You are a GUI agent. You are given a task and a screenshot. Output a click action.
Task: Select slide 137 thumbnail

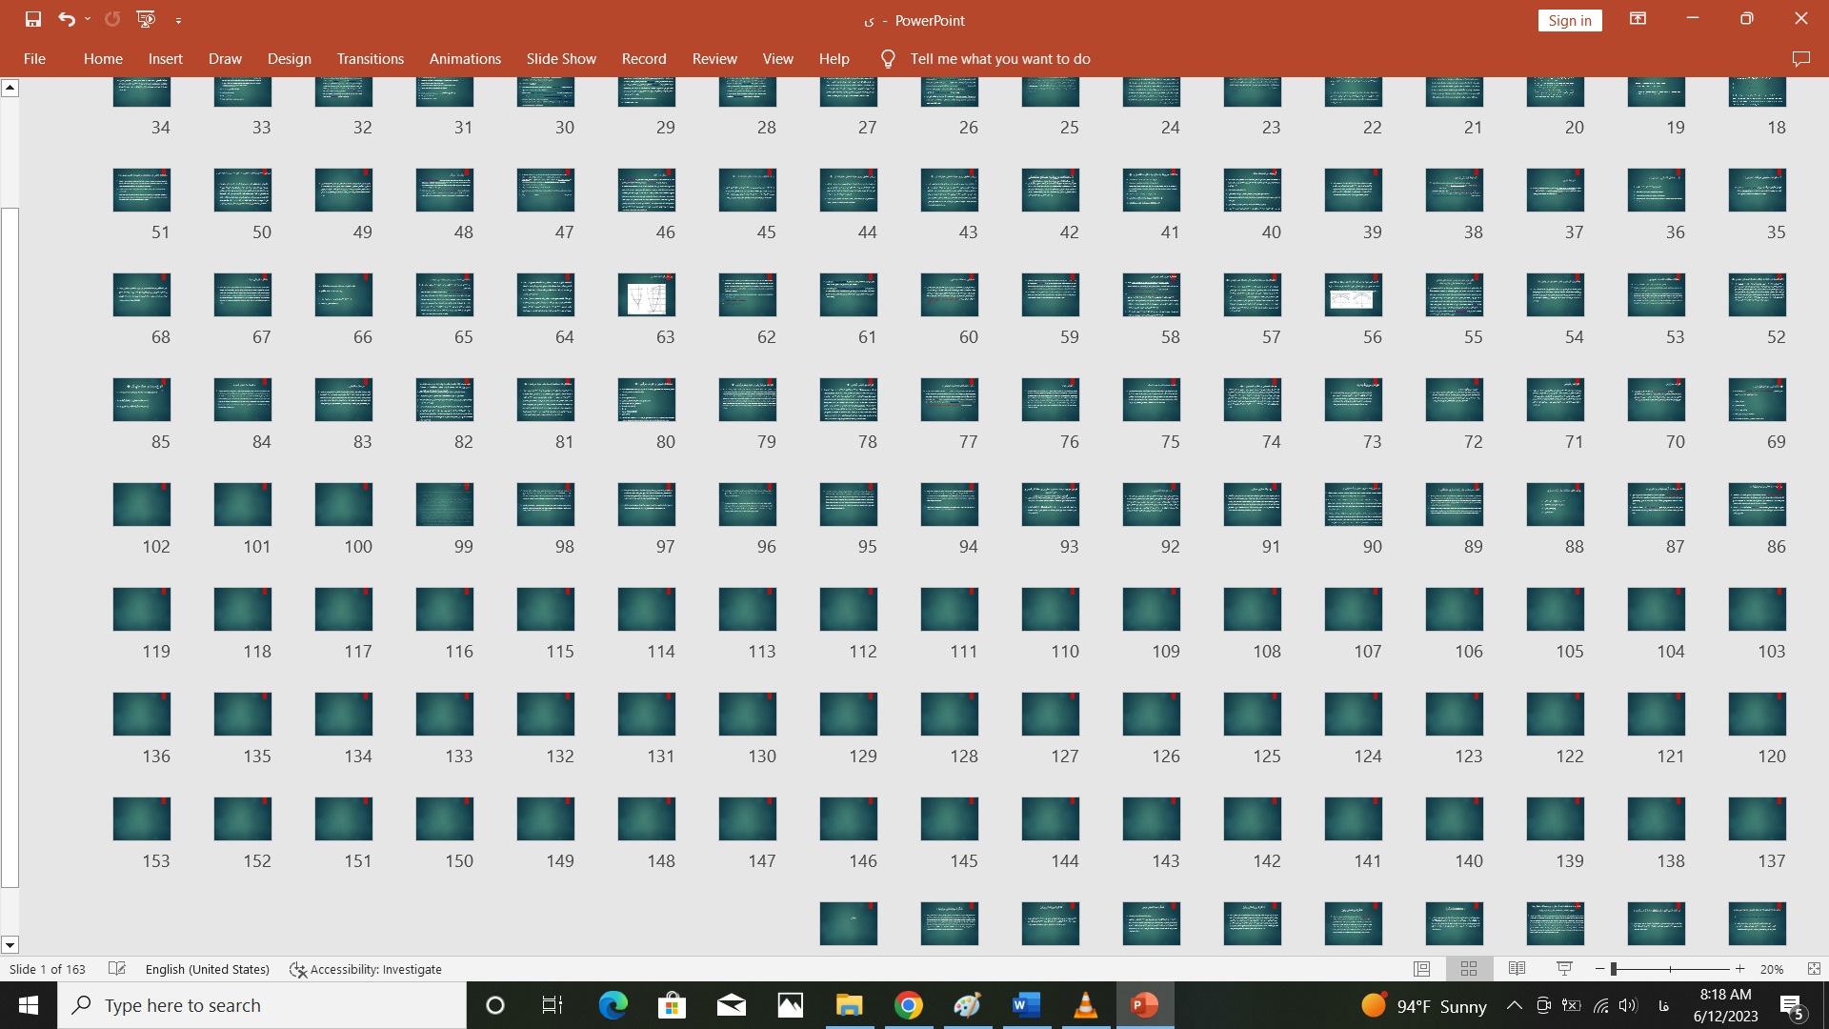1758,819
